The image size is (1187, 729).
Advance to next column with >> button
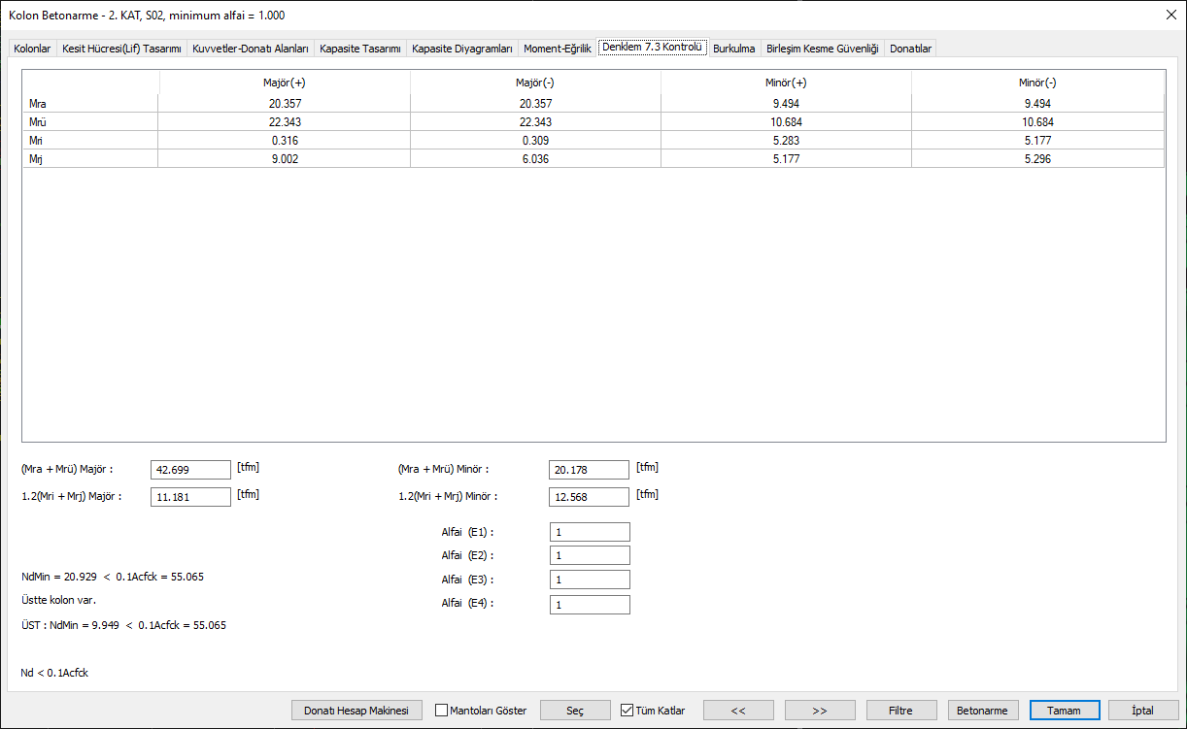pyautogui.click(x=821, y=710)
